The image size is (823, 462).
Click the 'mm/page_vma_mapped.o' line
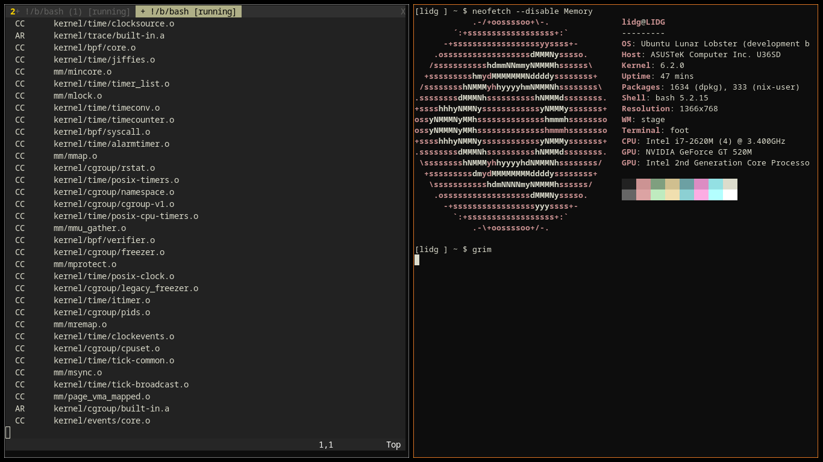coord(102,396)
